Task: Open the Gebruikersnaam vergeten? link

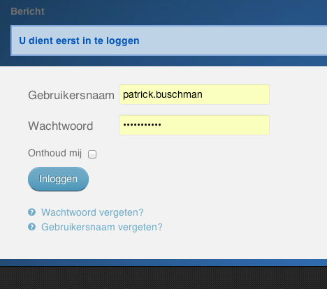Action: (102, 227)
